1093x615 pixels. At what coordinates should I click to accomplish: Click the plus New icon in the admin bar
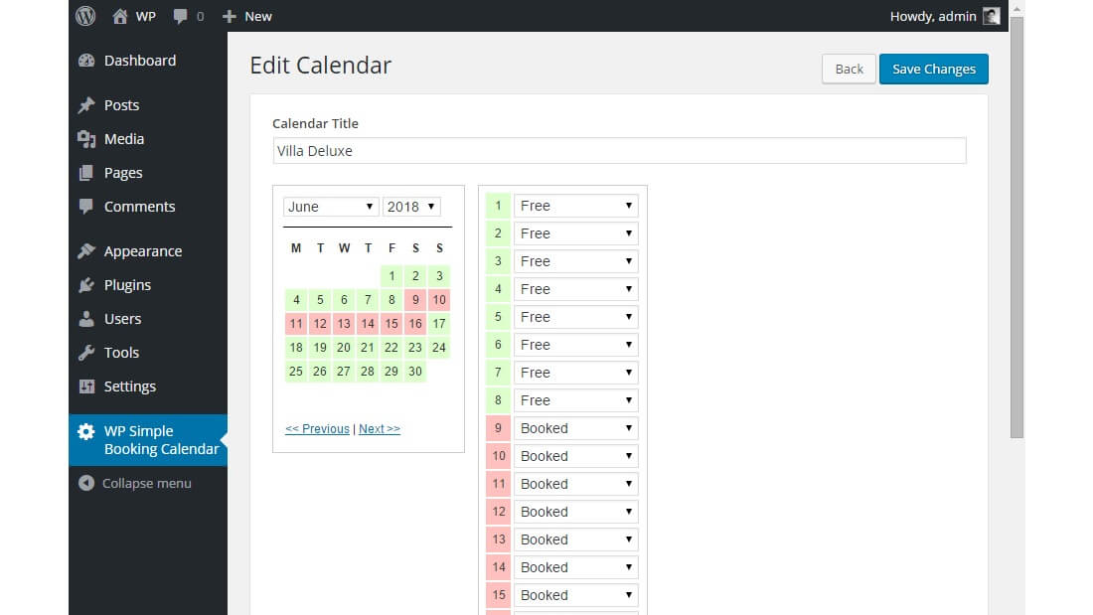click(230, 16)
